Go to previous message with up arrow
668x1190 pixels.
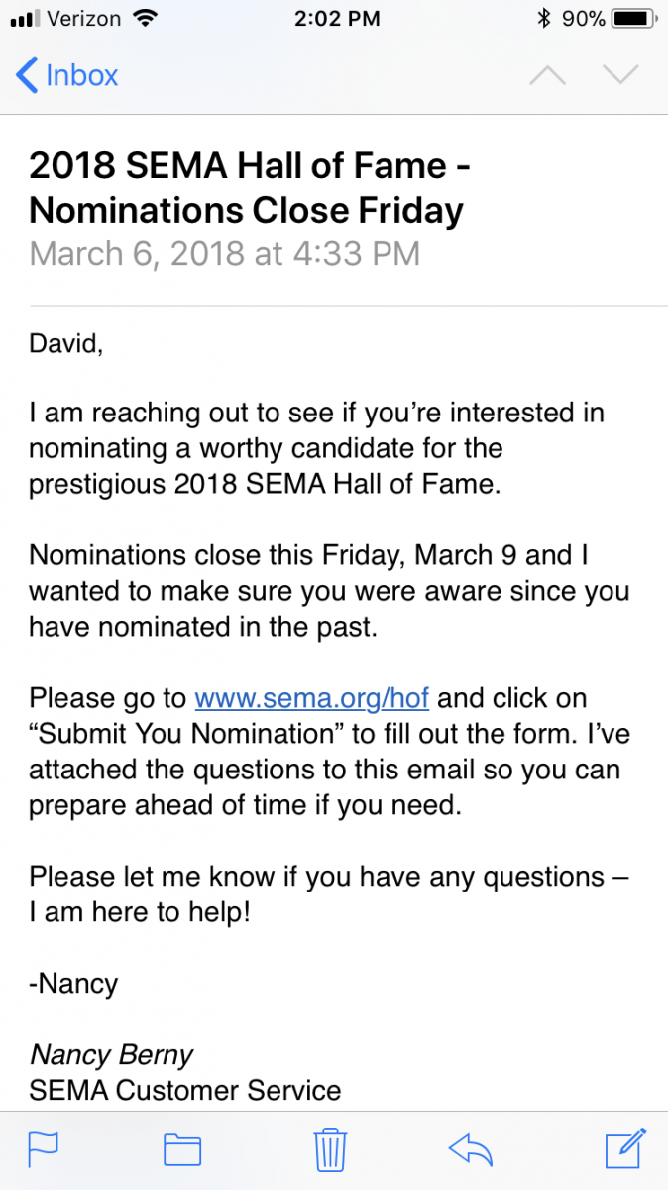pyautogui.click(x=547, y=76)
